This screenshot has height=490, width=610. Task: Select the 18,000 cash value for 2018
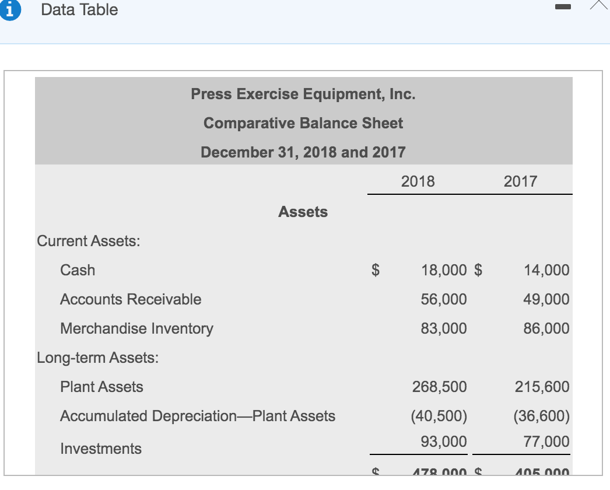click(x=444, y=270)
